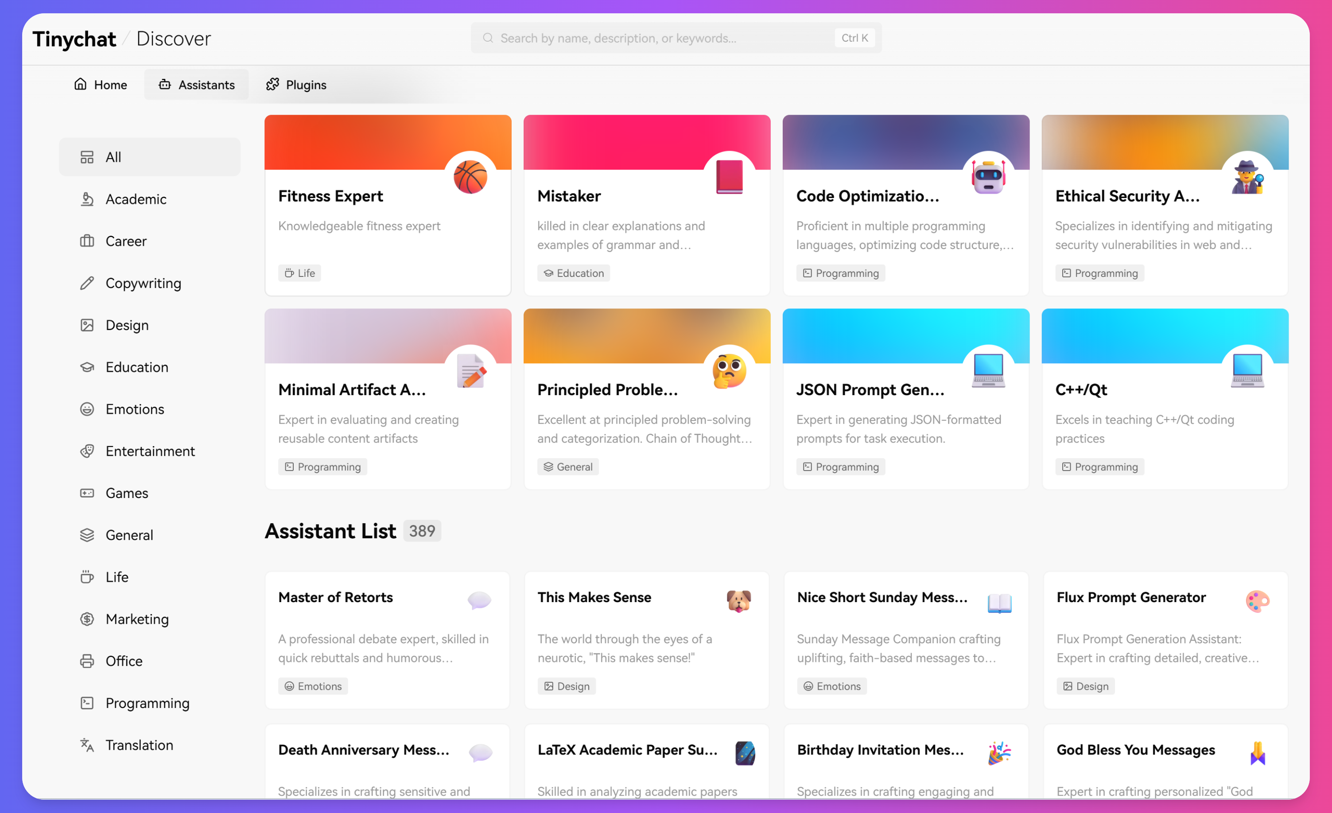Open the Mistaker assistant card
The height and width of the screenshot is (813, 1332).
647,206
